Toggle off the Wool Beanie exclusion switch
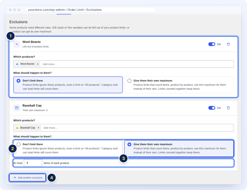247x190 pixels. [212, 44]
